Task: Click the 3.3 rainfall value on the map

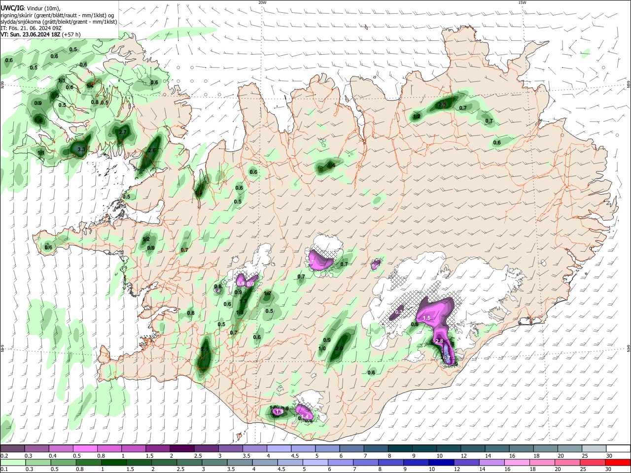Action: click(x=82, y=149)
